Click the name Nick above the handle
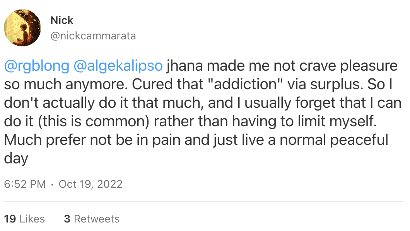Viewport: 410px width, 231px height. 62,20
